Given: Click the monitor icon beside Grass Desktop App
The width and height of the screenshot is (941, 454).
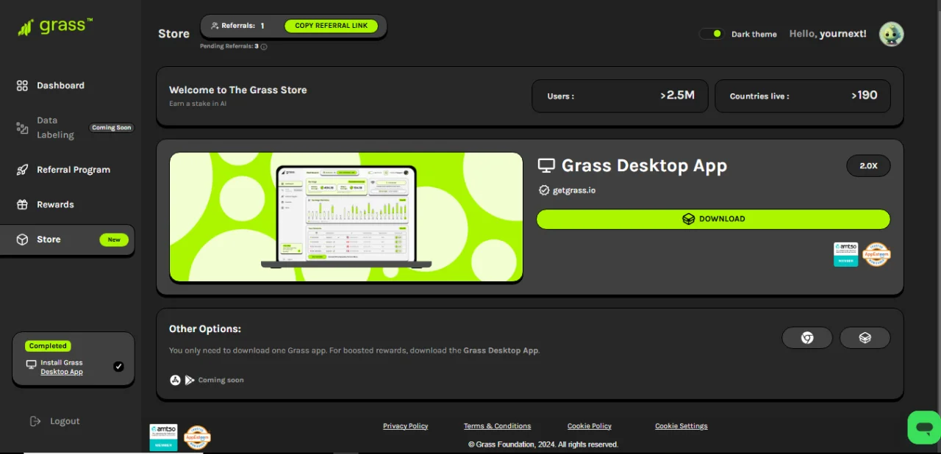Looking at the screenshot, I should [546, 165].
